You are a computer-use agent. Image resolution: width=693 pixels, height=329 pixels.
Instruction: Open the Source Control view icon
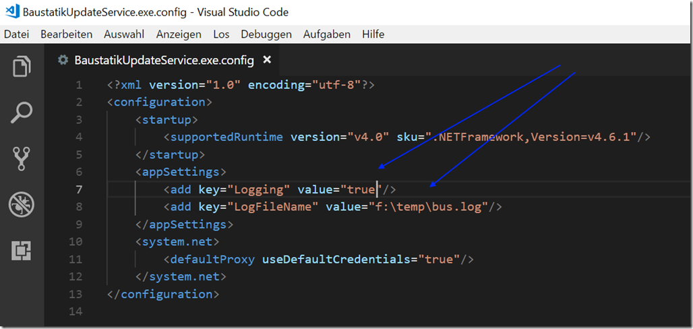pyautogui.click(x=22, y=158)
